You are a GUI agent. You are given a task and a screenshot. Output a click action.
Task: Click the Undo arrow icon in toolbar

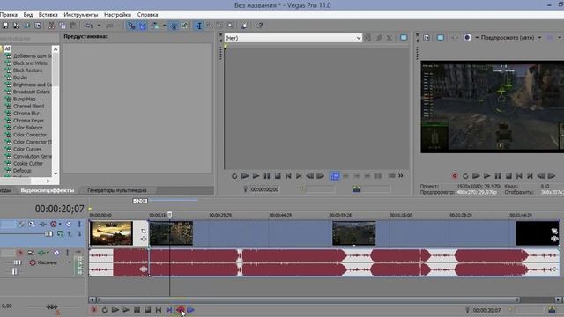pos(89,26)
